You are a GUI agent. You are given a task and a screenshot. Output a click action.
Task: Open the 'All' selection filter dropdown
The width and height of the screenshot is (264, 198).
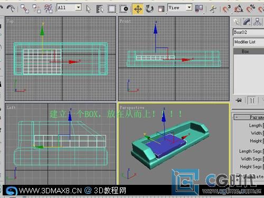(79, 7)
